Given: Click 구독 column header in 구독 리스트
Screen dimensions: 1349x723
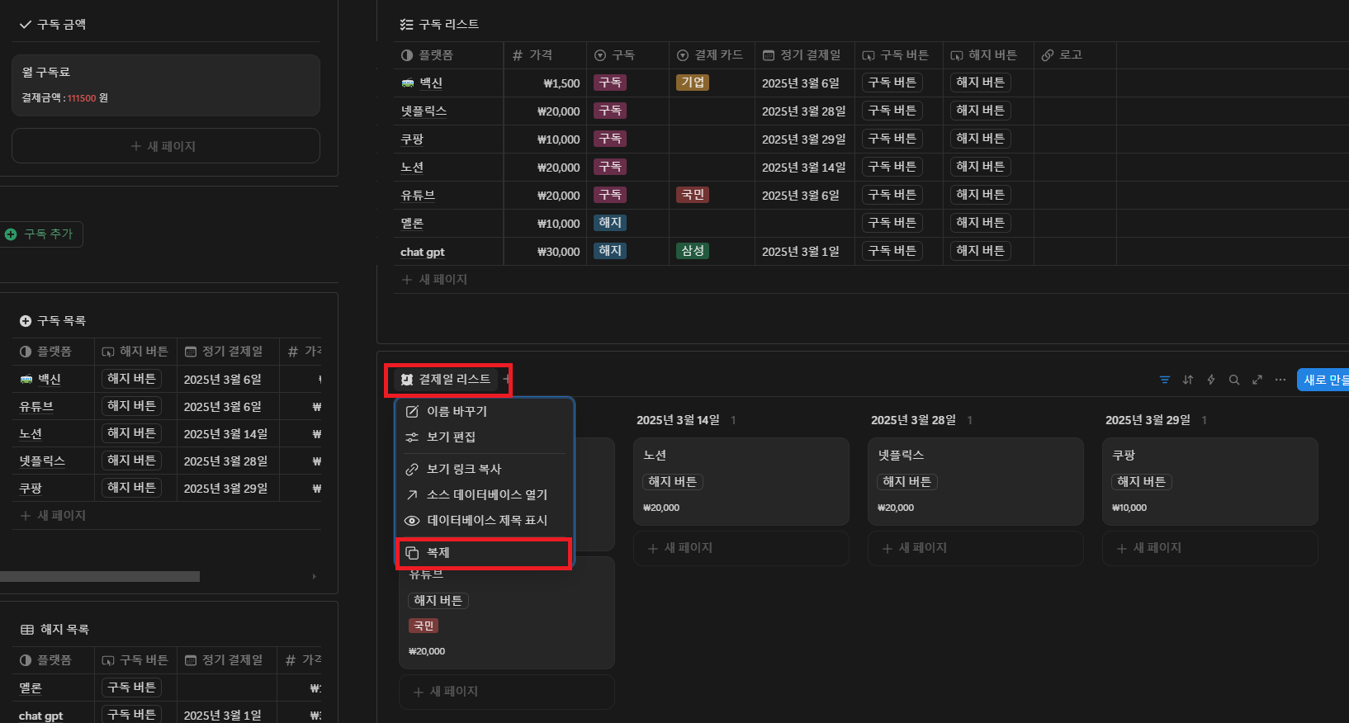Looking at the screenshot, I should point(627,55).
